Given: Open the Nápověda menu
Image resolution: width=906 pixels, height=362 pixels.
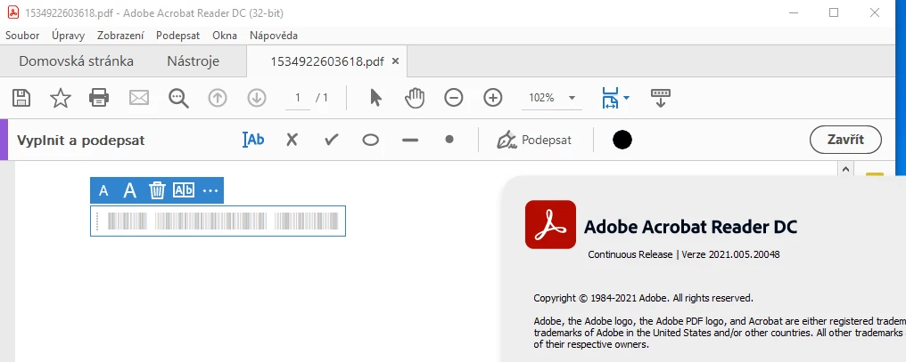Looking at the screenshot, I should tap(274, 36).
